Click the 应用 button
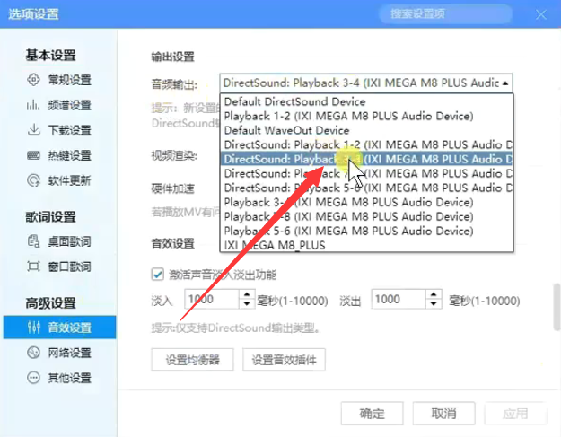561x437 pixels. coord(515,414)
